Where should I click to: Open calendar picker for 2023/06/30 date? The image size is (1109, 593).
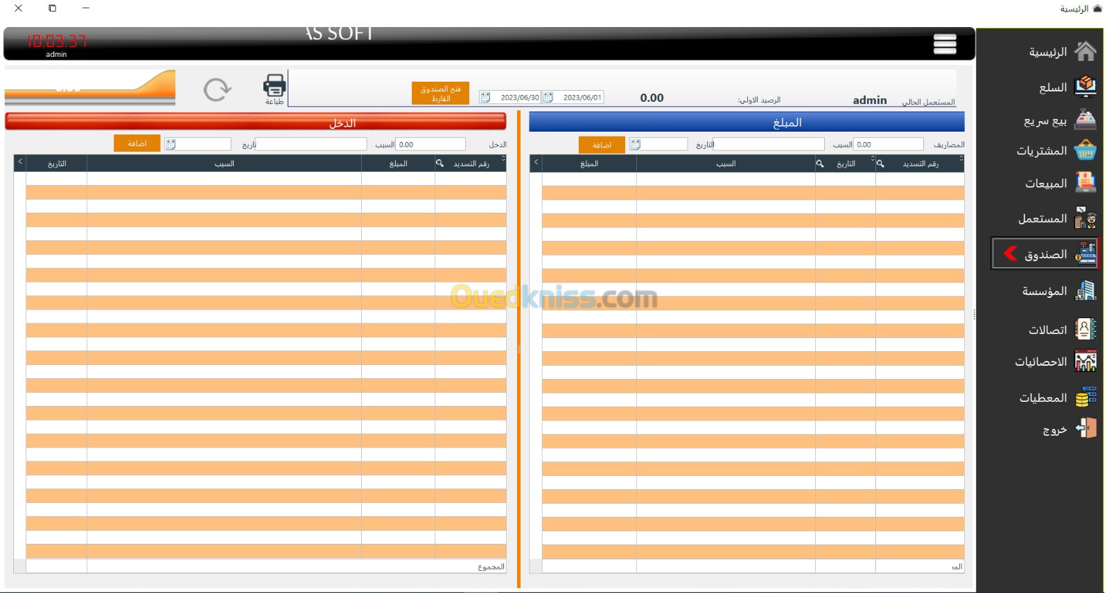[486, 98]
